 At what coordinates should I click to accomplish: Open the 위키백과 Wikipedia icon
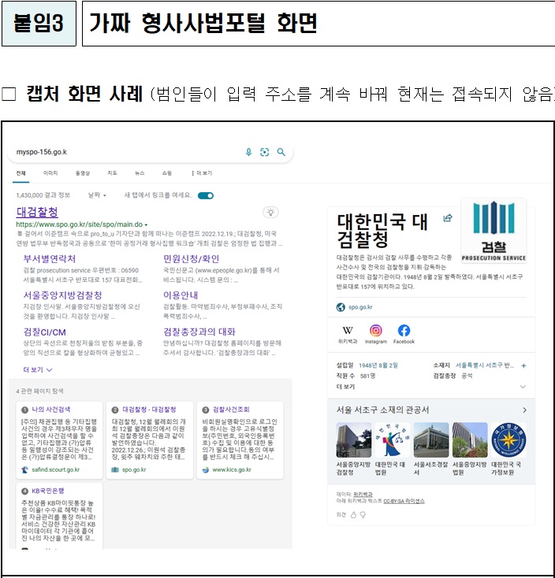click(x=348, y=330)
